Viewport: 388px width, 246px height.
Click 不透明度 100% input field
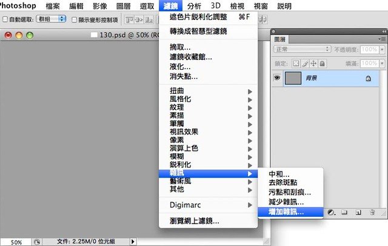pos(370,50)
